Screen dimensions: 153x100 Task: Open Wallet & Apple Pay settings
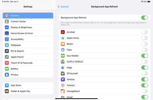click(x=28, y=91)
